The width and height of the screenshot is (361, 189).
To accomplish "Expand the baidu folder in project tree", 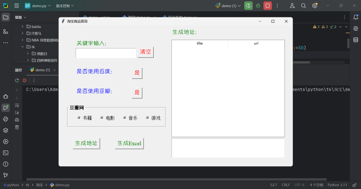I will pyautogui.click(x=22, y=27).
